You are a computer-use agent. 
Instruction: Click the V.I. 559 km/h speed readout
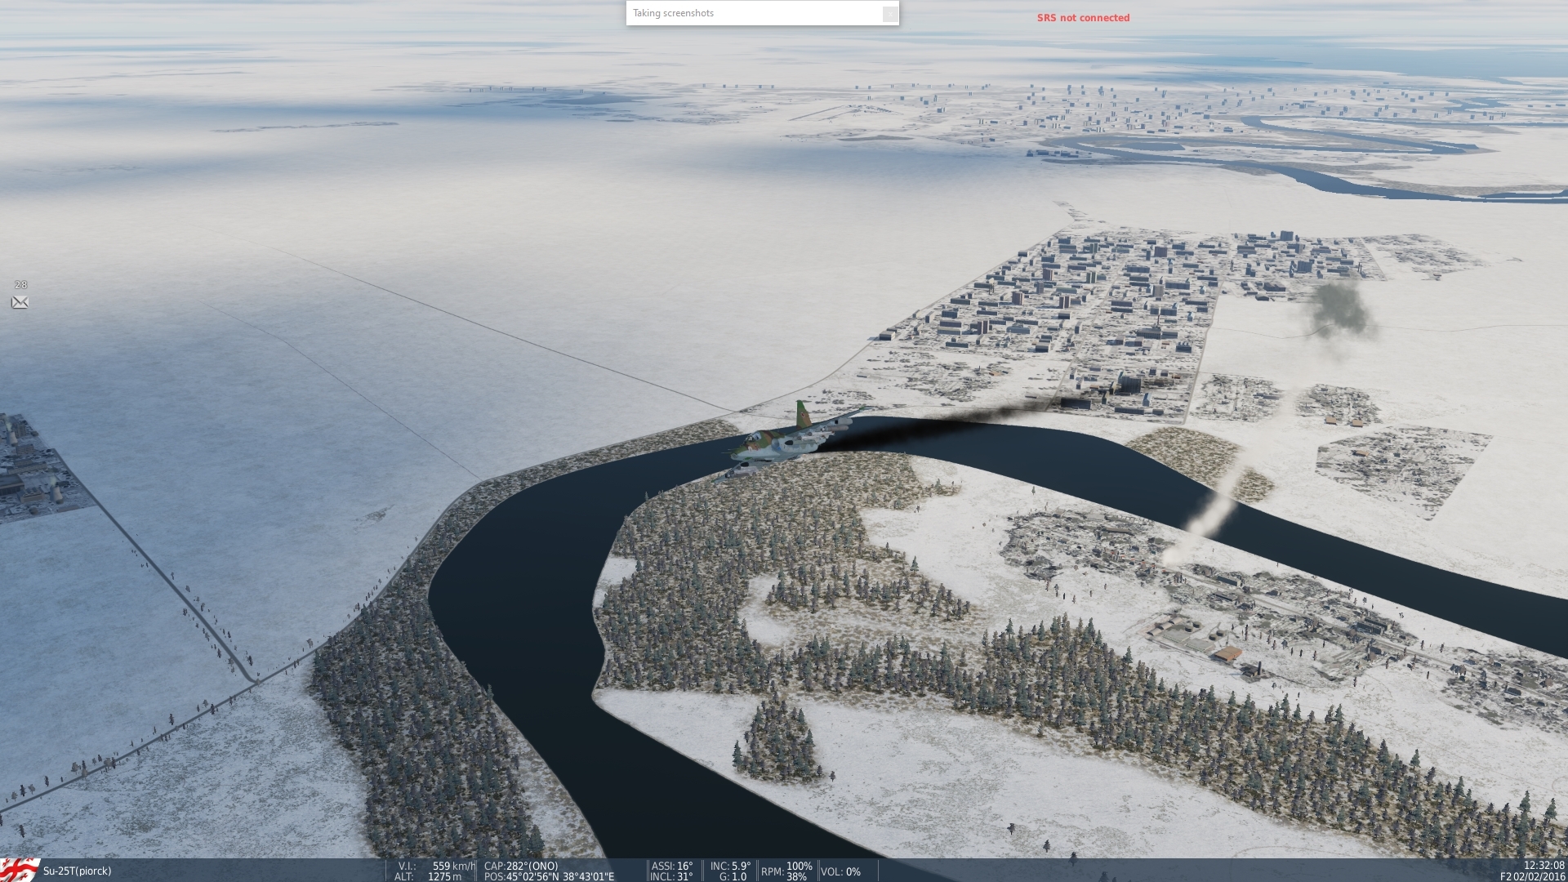click(436, 866)
